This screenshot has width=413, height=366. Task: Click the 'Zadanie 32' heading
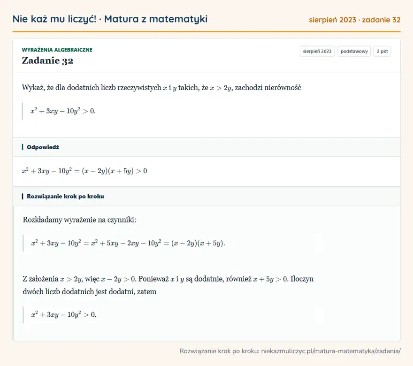(x=47, y=61)
